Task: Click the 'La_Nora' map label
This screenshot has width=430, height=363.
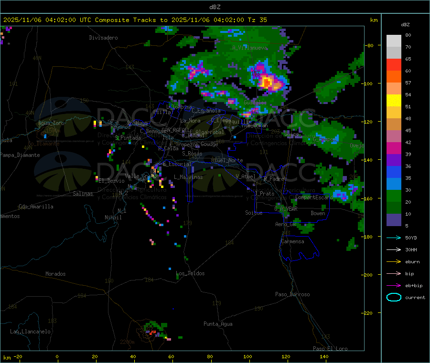Action: 190,121
